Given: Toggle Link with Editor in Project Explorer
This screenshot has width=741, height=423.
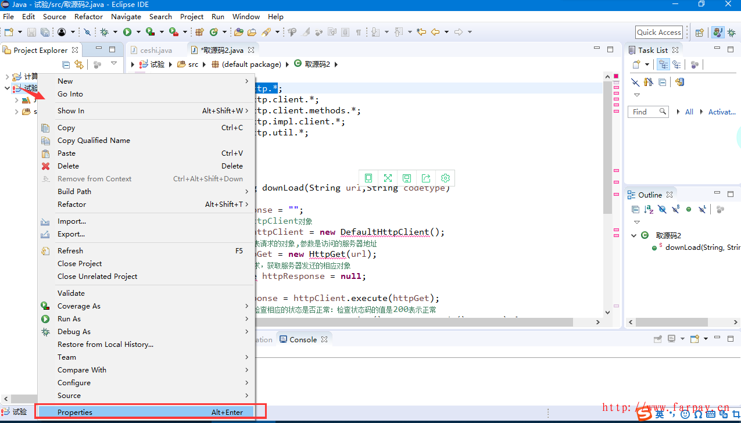Looking at the screenshot, I should point(78,64).
